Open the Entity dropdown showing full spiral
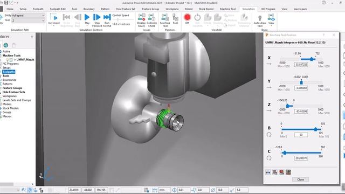This screenshot has height=194, width=345. tap(29, 16)
